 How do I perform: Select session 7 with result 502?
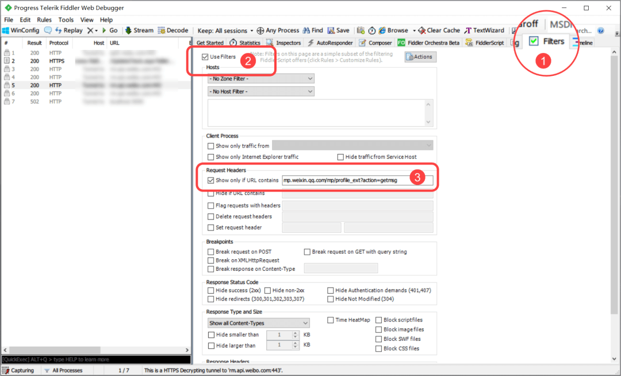pos(95,102)
